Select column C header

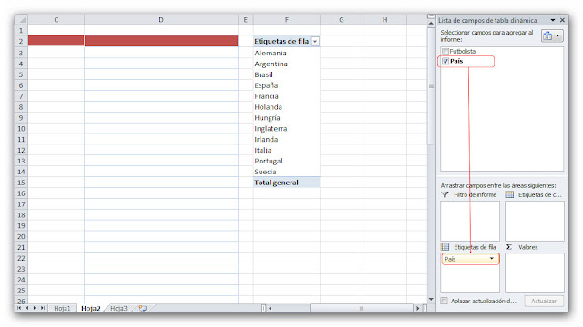[56, 20]
